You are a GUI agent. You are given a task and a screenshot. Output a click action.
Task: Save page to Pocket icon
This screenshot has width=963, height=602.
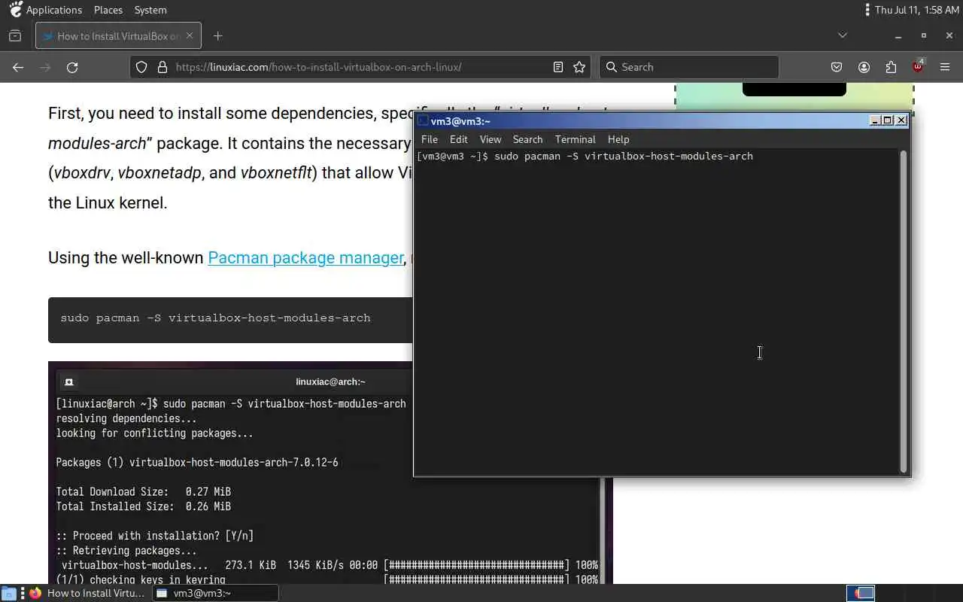coord(837,67)
